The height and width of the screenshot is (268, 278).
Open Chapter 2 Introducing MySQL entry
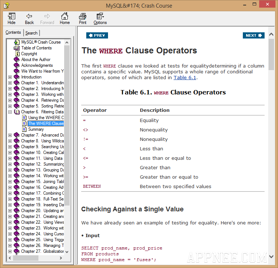pyautogui.click(x=42, y=89)
